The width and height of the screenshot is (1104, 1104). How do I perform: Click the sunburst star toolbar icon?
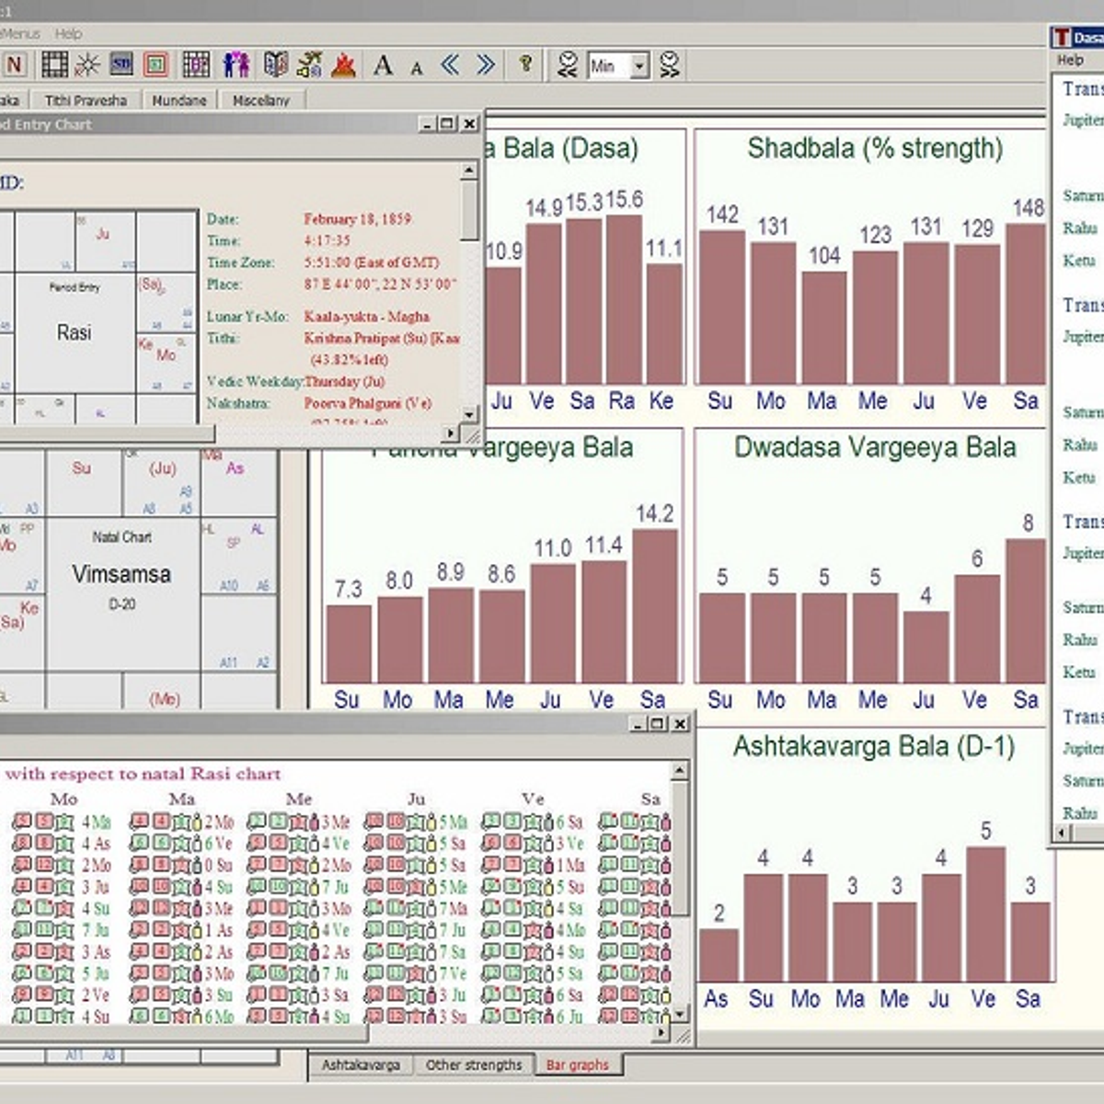(87, 64)
